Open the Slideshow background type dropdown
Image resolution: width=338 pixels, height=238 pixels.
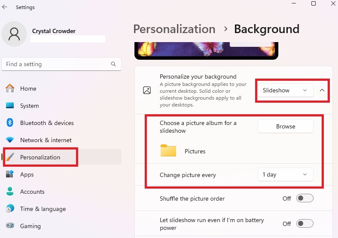[285, 90]
